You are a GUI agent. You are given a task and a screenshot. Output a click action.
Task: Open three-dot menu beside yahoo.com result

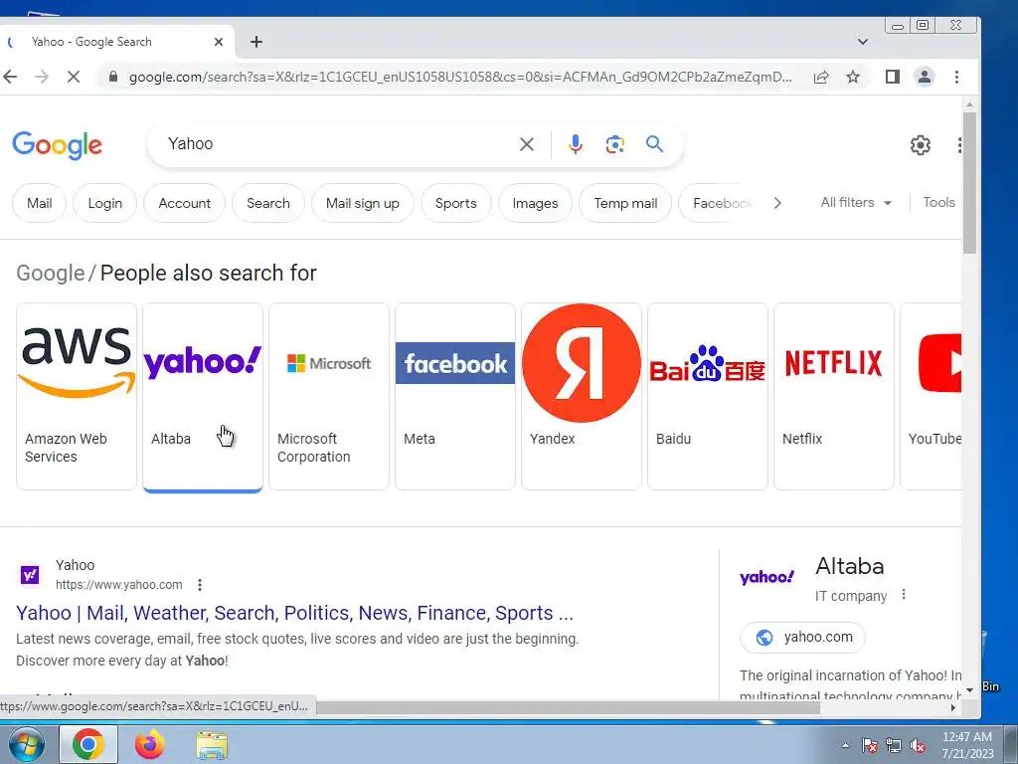pyautogui.click(x=200, y=585)
